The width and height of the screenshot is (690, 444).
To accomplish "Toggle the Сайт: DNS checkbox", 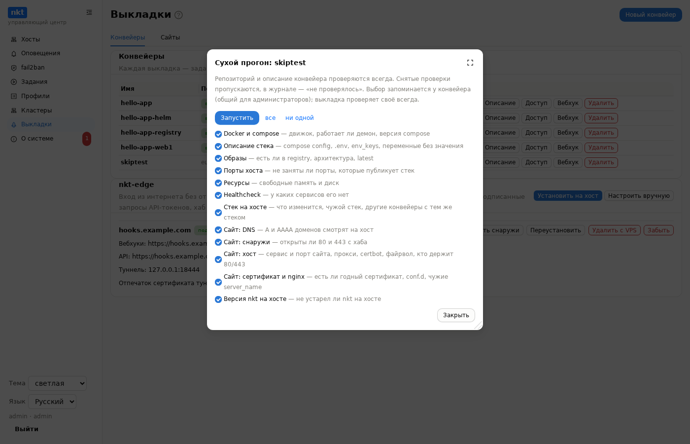I will 218,230.
